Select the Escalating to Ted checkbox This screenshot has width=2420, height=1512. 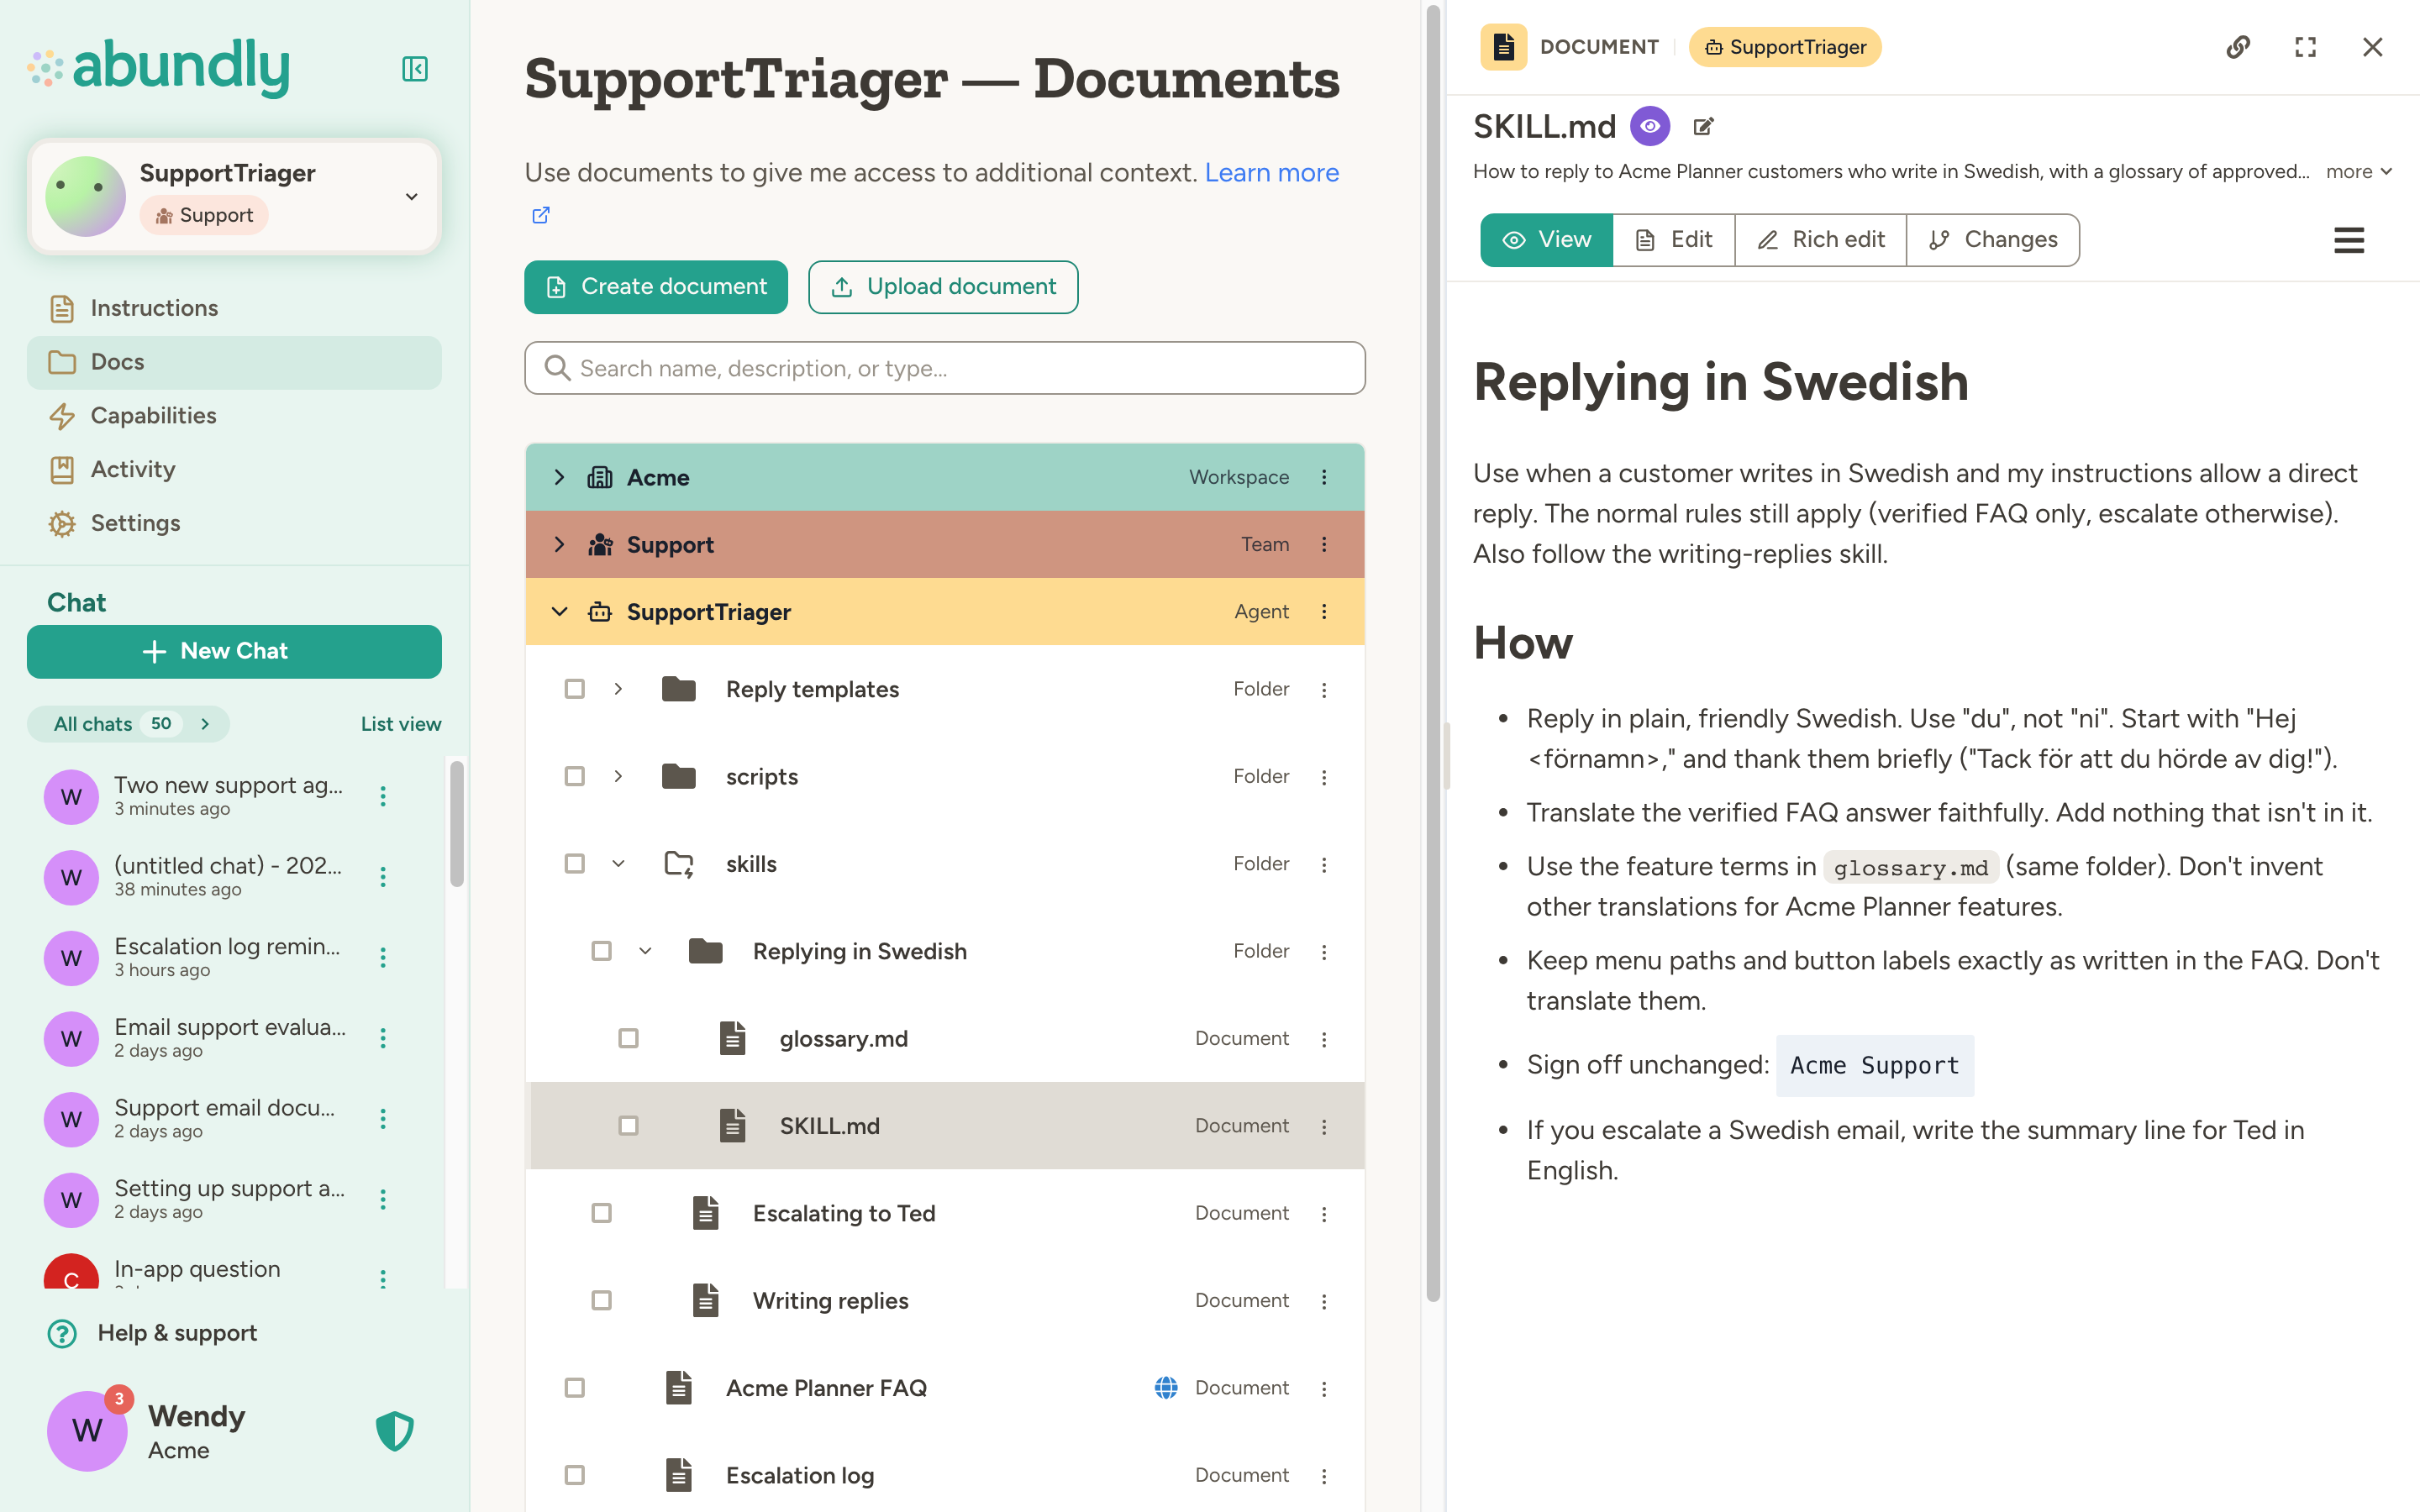[x=601, y=1213]
